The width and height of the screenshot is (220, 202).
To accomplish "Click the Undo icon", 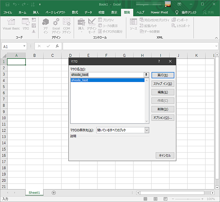I will (x=15, y=4).
